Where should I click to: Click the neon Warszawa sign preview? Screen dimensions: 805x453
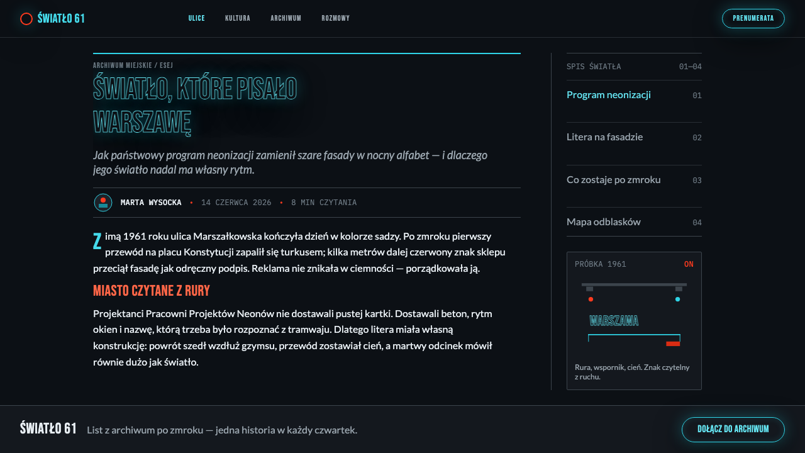614,321
